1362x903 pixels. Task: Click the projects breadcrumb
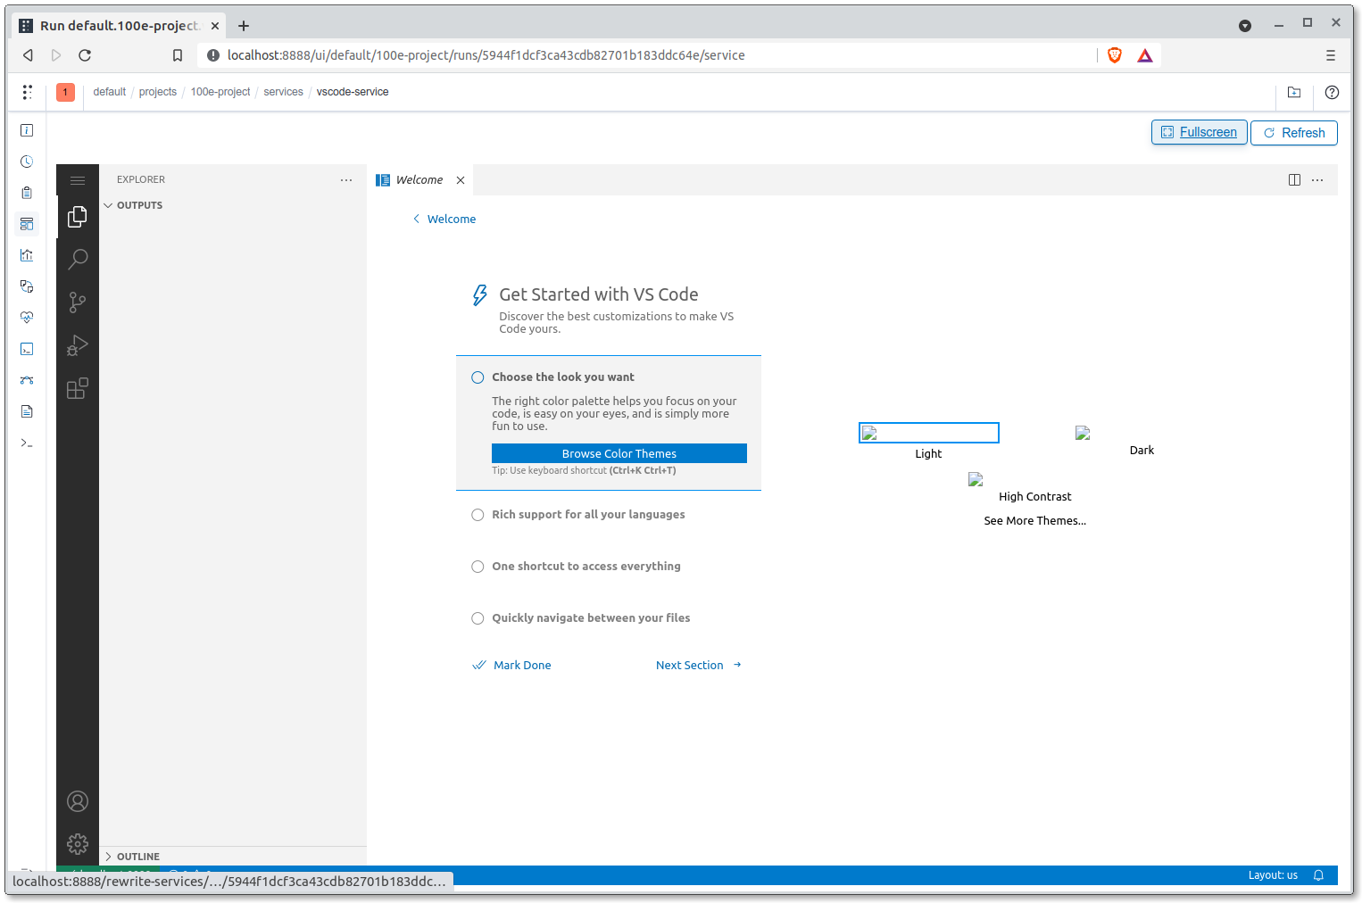pyautogui.click(x=158, y=92)
